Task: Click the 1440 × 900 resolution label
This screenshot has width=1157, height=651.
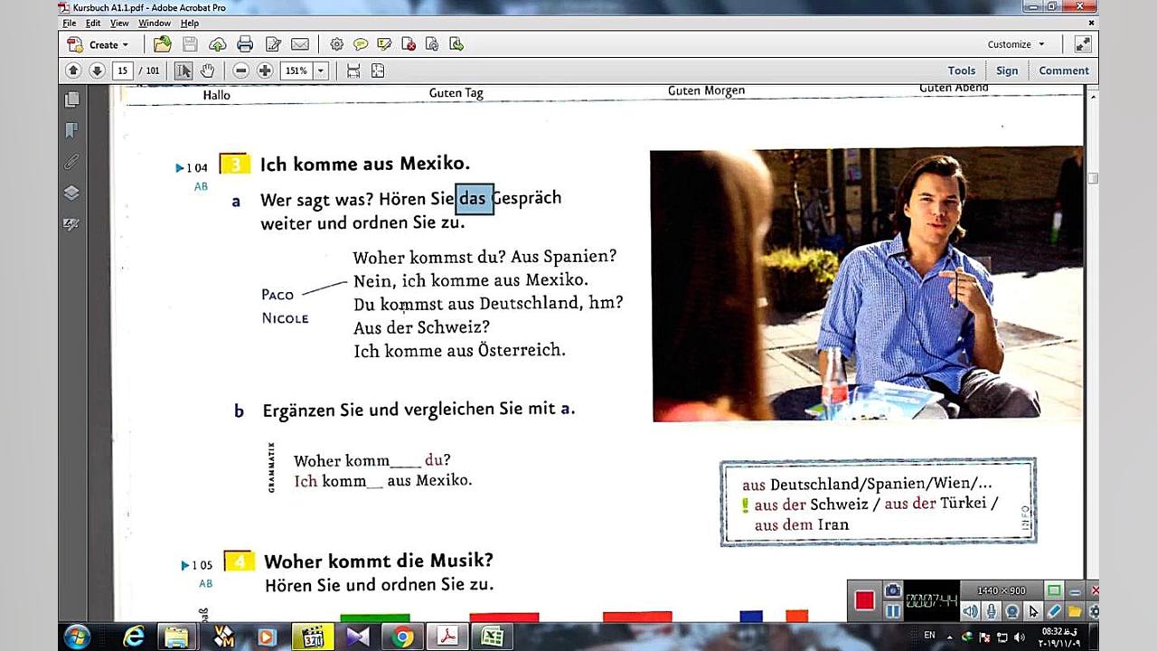Action: 1002,590
